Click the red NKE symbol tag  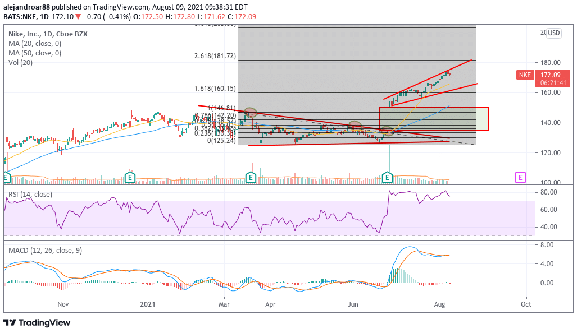(x=525, y=75)
